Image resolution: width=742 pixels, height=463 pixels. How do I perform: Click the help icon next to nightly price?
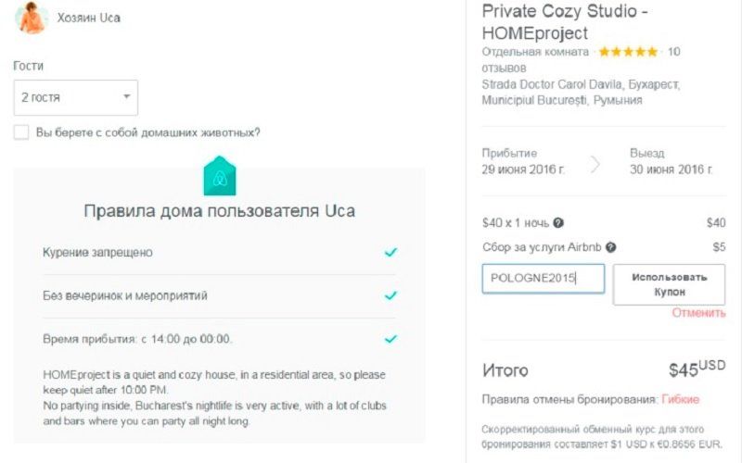point(558,223)
